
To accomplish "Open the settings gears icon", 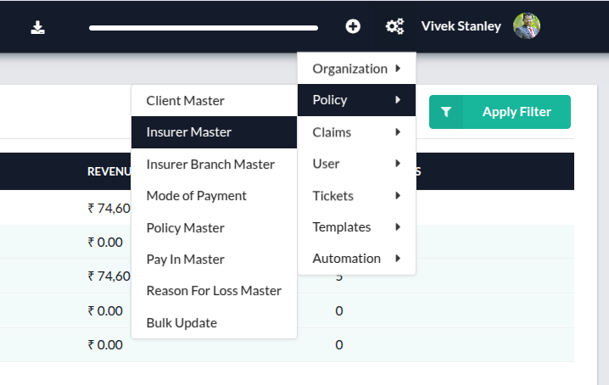I will 394,26.
